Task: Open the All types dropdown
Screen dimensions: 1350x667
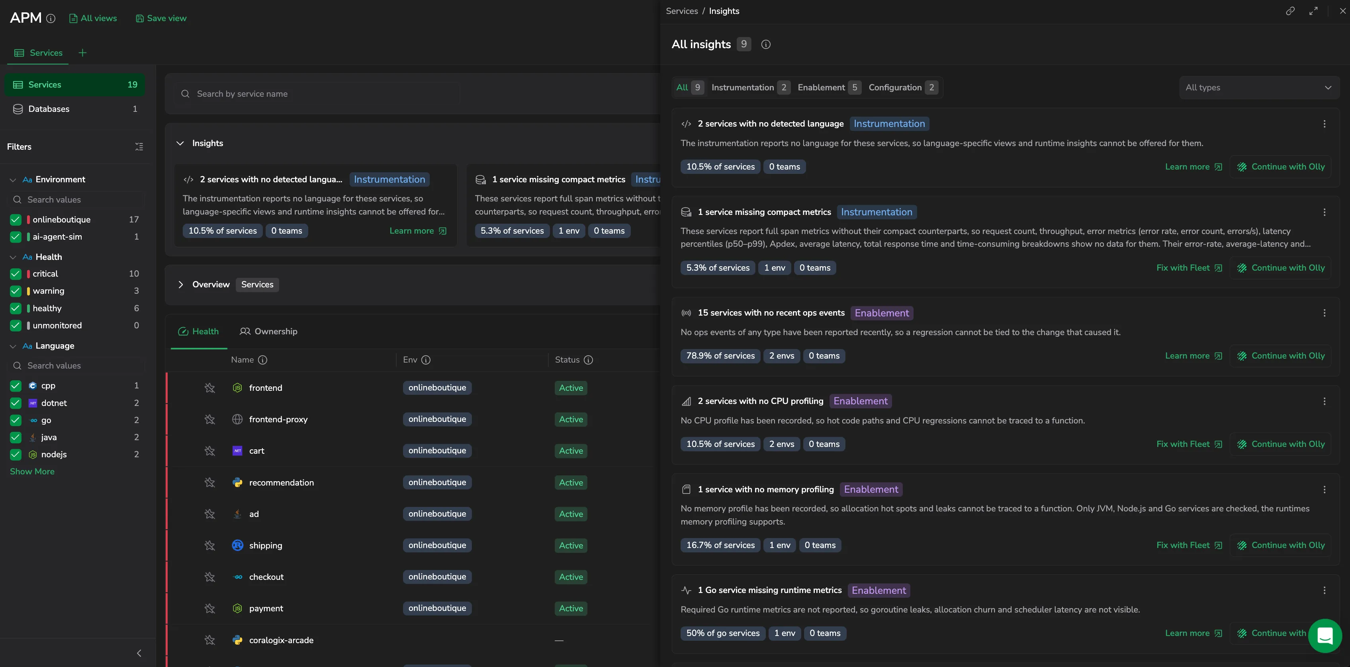Action: pos(1259,88)
